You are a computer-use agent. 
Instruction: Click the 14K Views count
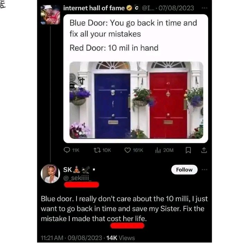coord(121,238)
